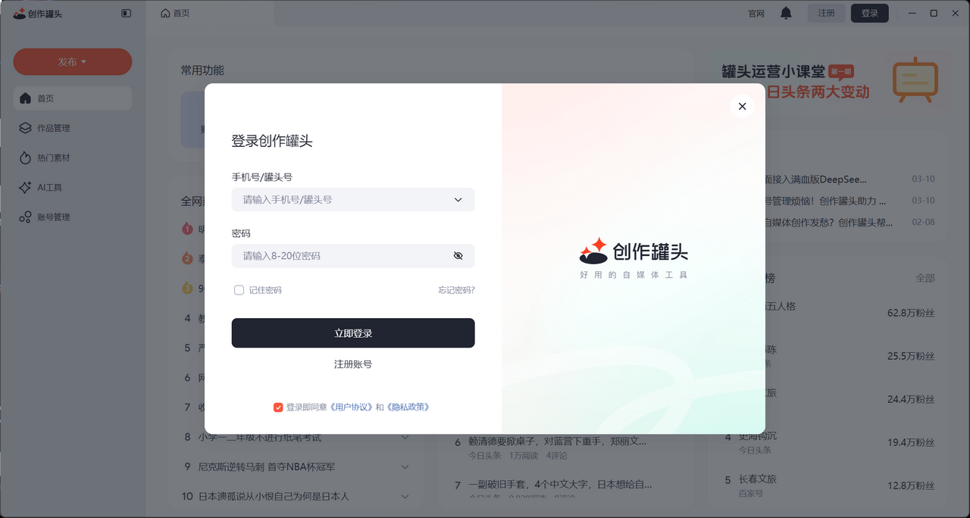Click the 忘记密码 link

coord(455,290)
